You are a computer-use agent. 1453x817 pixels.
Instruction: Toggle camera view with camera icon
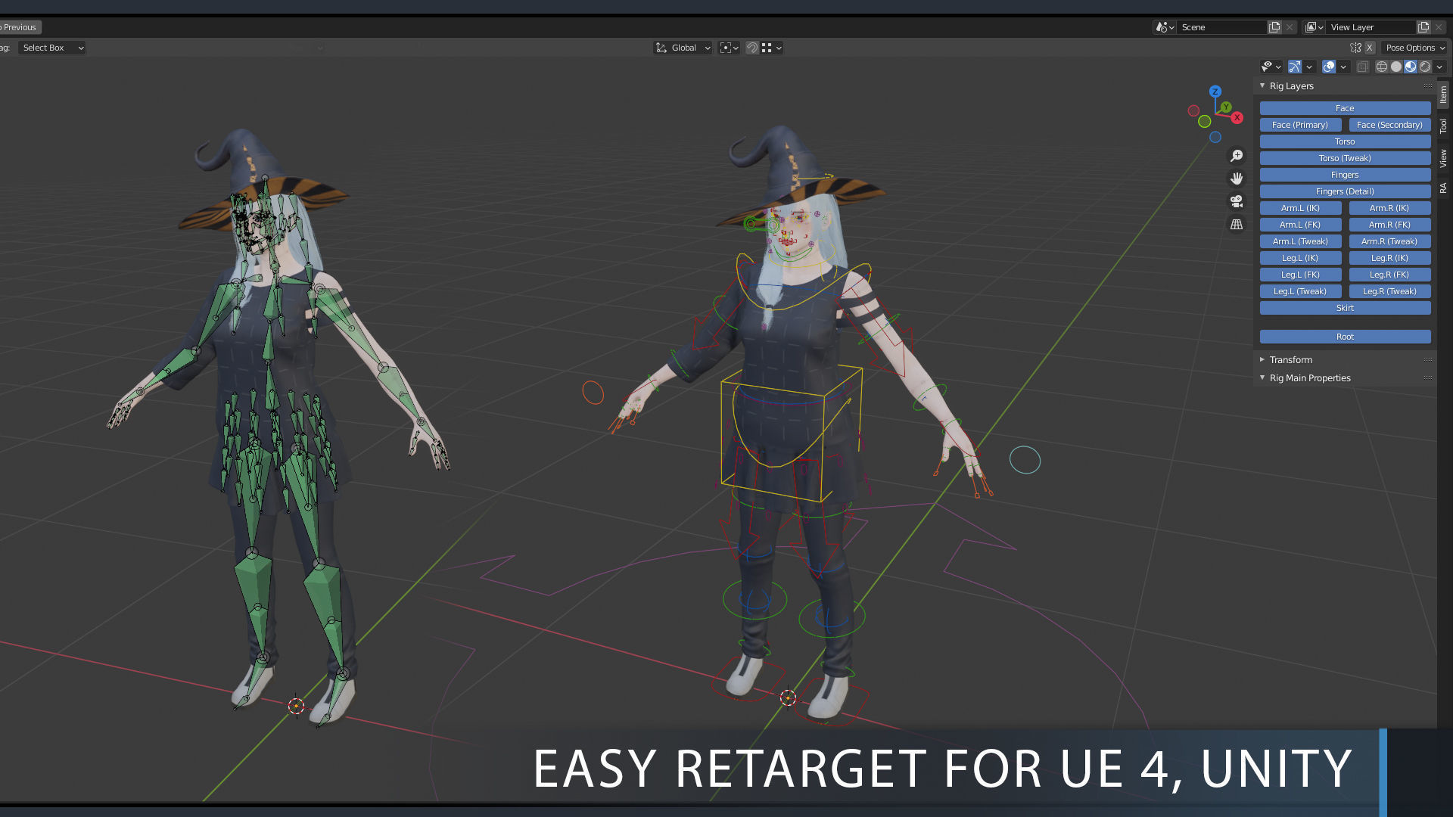pos(1237,201)
